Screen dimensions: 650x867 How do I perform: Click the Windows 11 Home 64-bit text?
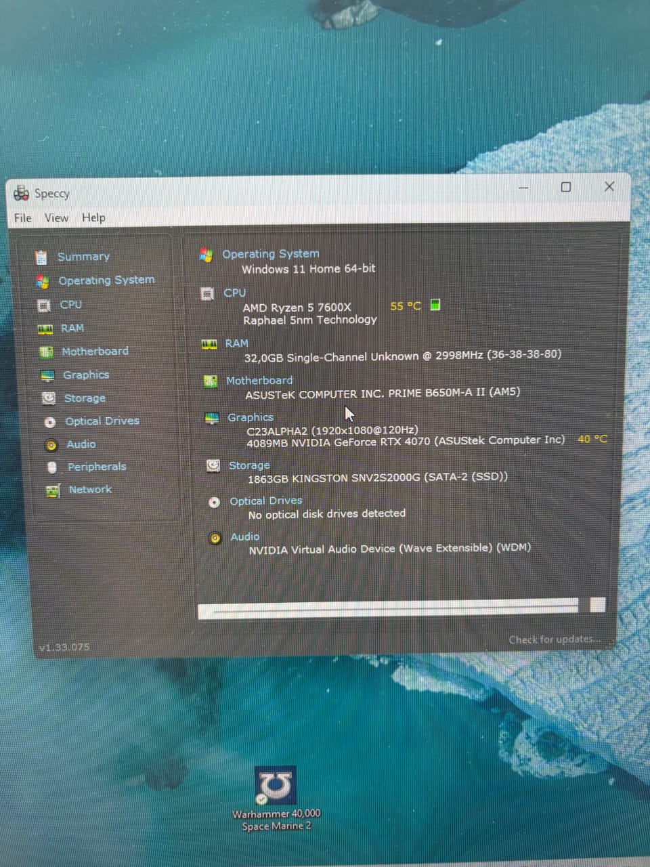click(x=309, y=269)
